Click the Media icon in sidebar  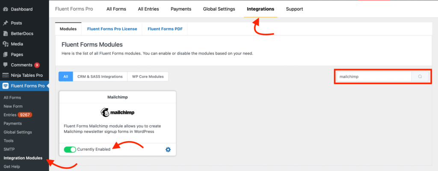pyautogui.click(x=5, y=44)
